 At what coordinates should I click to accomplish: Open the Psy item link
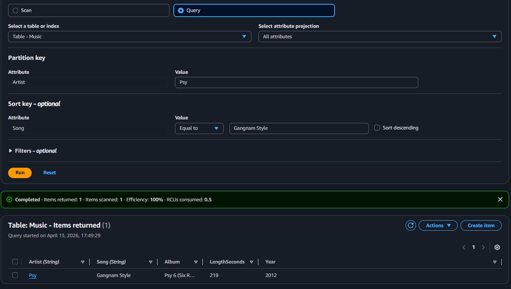click(33, 275)
